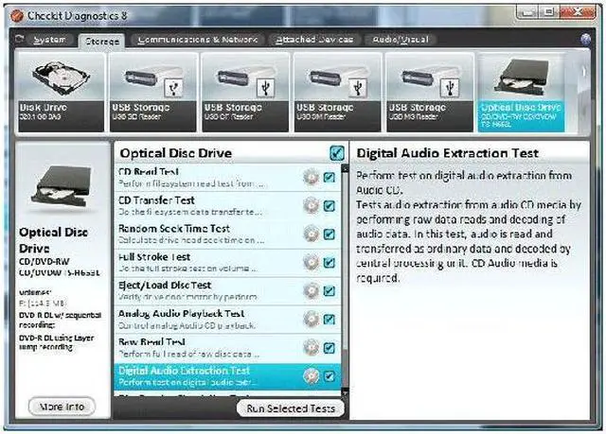This screenshot has height=434, width=606.
Task: Open the Communications & Network tab
Action: point(198,40)
